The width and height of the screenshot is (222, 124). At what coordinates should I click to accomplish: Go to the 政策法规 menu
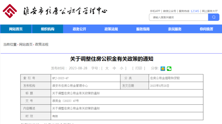tap(111, 29)
